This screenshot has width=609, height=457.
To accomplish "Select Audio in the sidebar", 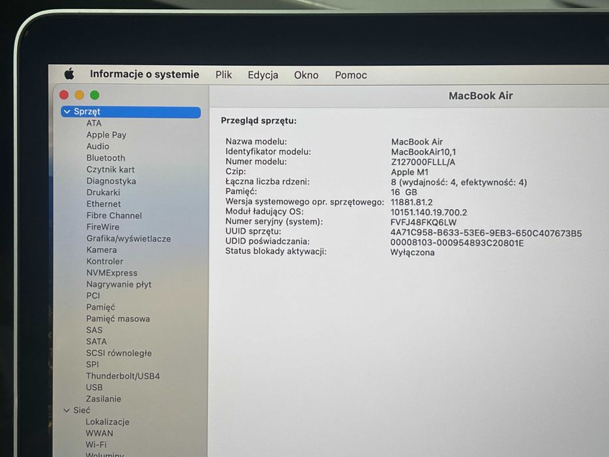I will point(98,146).
